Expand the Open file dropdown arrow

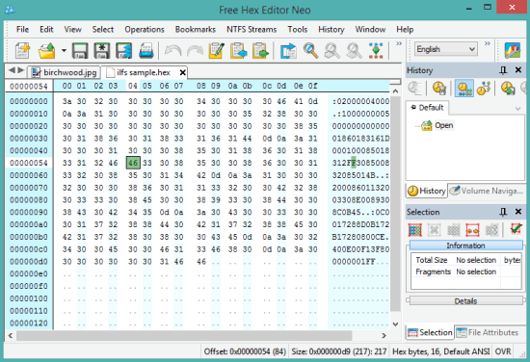64,51
